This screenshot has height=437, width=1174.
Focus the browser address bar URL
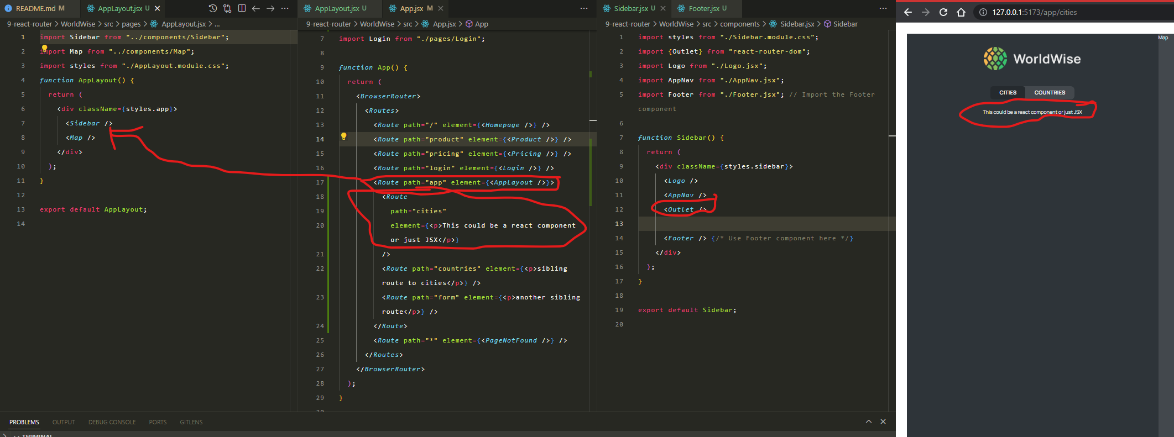(1034, 12)
